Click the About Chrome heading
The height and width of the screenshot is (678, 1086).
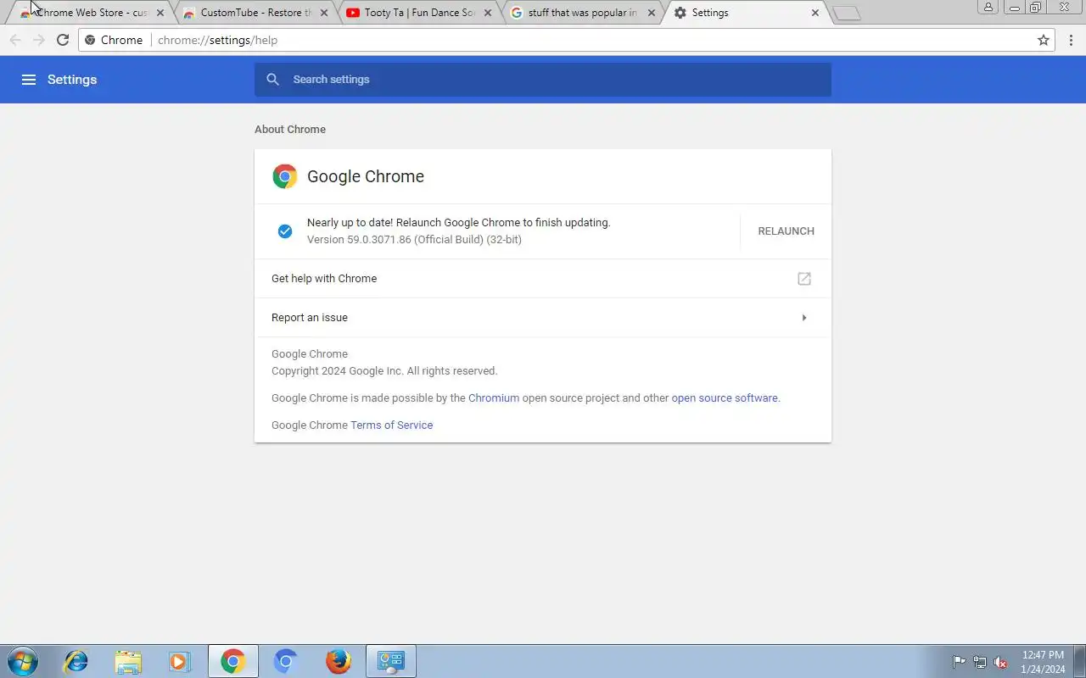tap(290, 130)
